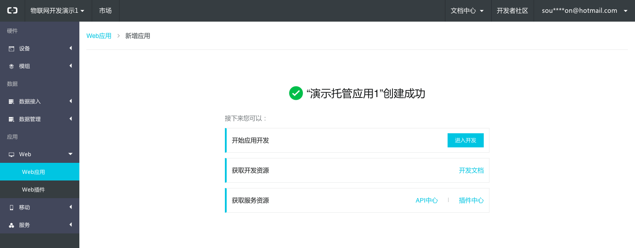Click Web应用 breadcrumb link
The image size is (635, 248).
point(99,36)
